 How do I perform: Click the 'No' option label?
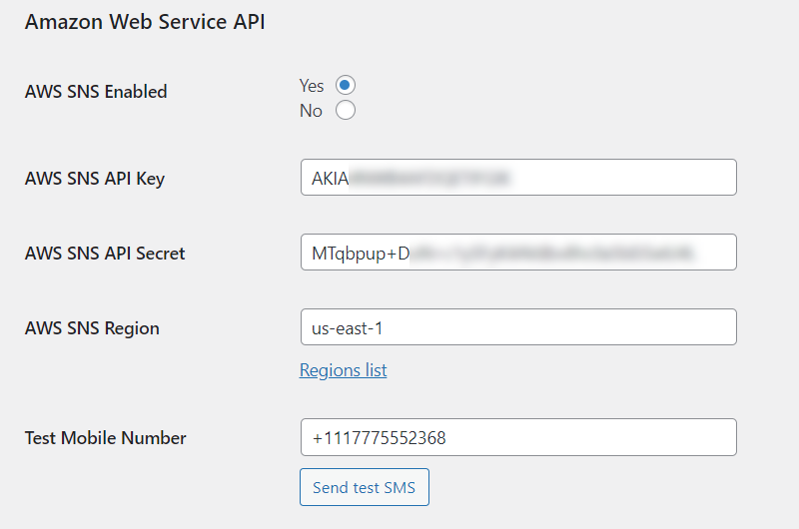click(311, 111)
